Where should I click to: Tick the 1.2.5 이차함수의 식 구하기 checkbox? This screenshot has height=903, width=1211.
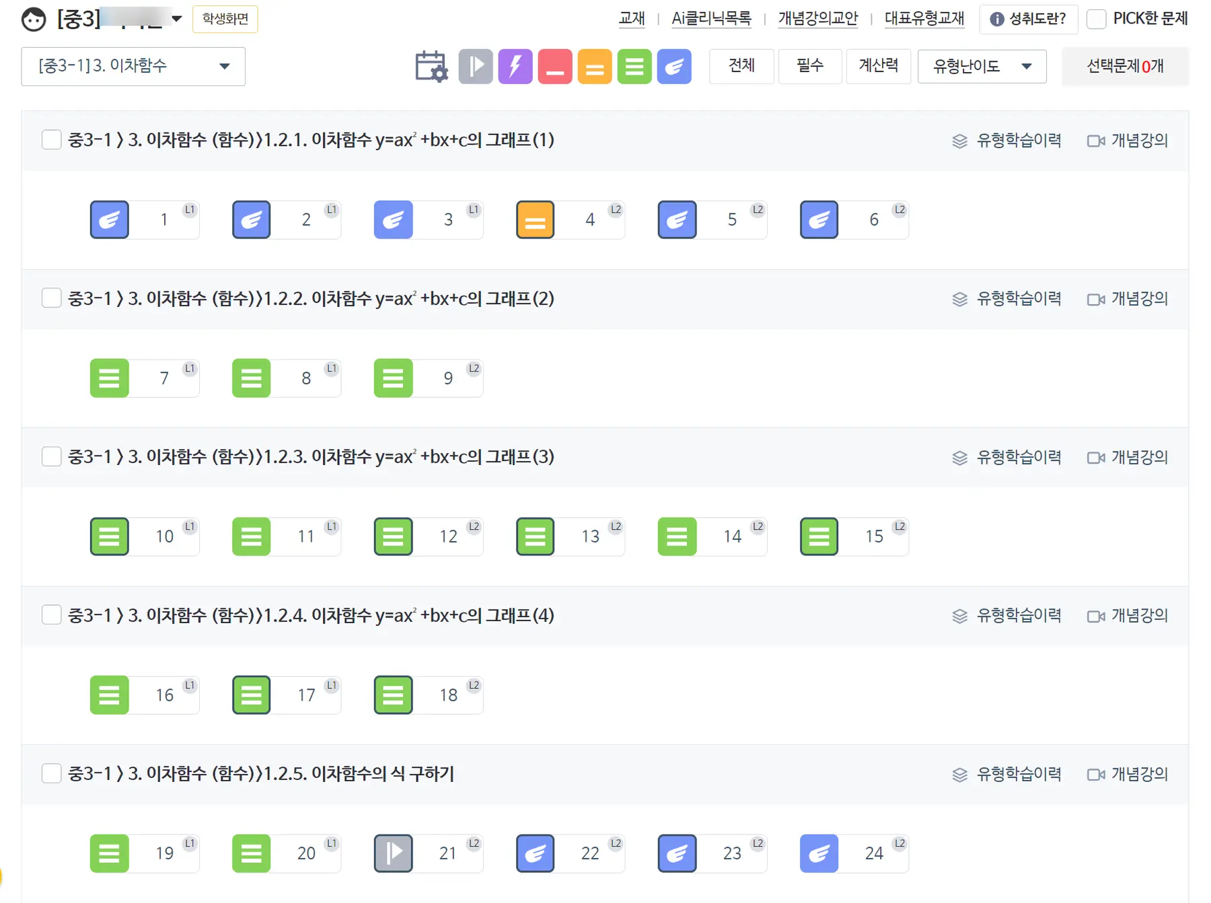click(52, 774)
